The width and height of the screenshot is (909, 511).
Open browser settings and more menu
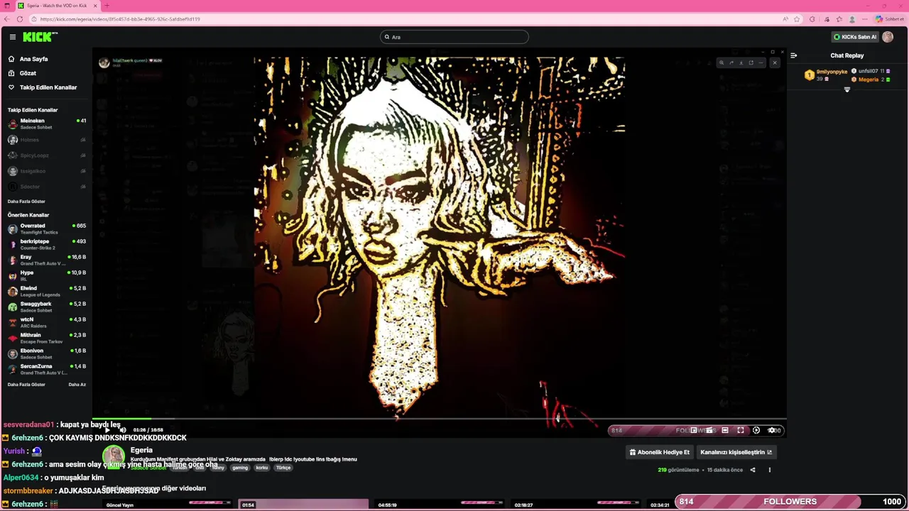(865, 19)
